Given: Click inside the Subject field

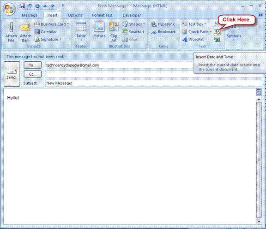Looking at the screenshot, I should [153, 83].
